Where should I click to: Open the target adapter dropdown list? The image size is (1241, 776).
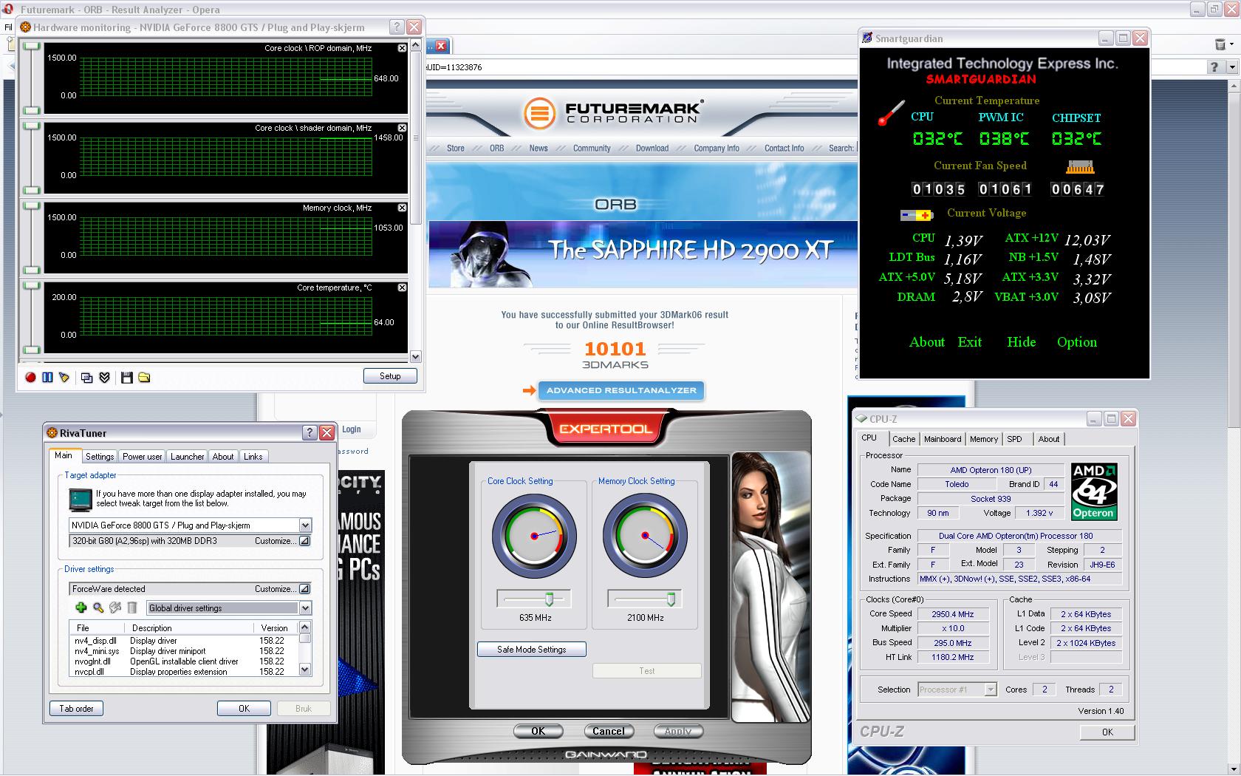(x=305, y=525)
